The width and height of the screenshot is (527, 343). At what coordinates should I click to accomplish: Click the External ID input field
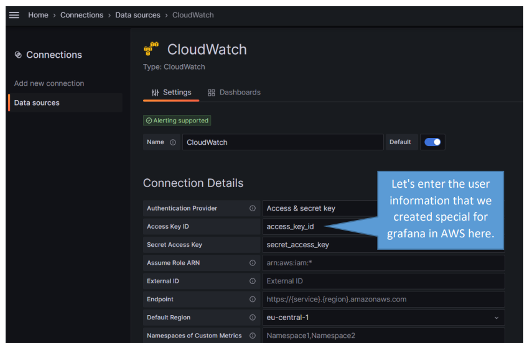pos(383,281)
